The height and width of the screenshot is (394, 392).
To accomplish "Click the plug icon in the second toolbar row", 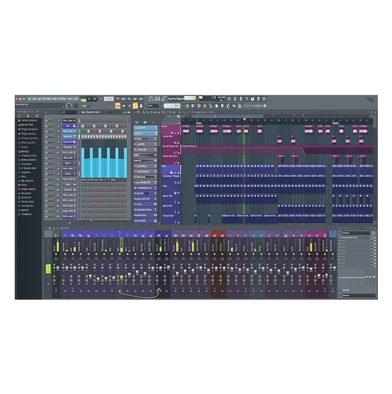I will [222, 106].
